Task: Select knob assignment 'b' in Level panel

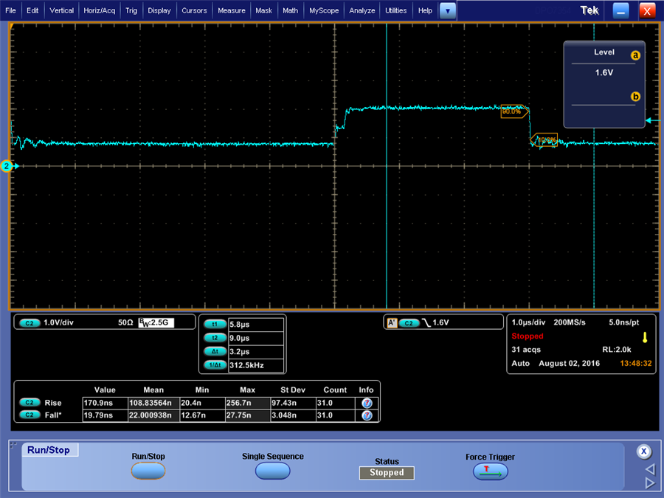Action: click(x=635, y=97)
